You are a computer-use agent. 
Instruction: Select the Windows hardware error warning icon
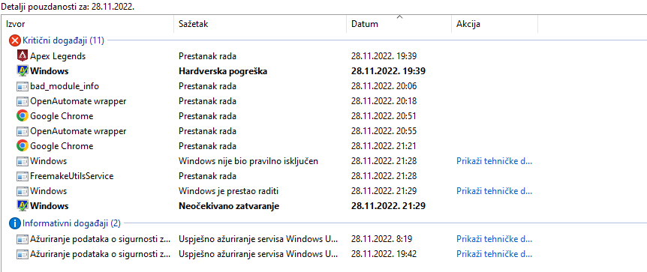coord(23,71)
